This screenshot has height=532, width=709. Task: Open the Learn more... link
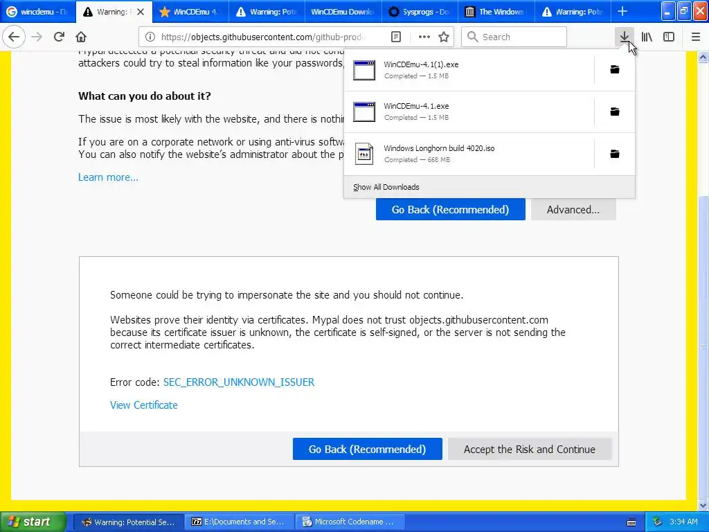[108, 177]
